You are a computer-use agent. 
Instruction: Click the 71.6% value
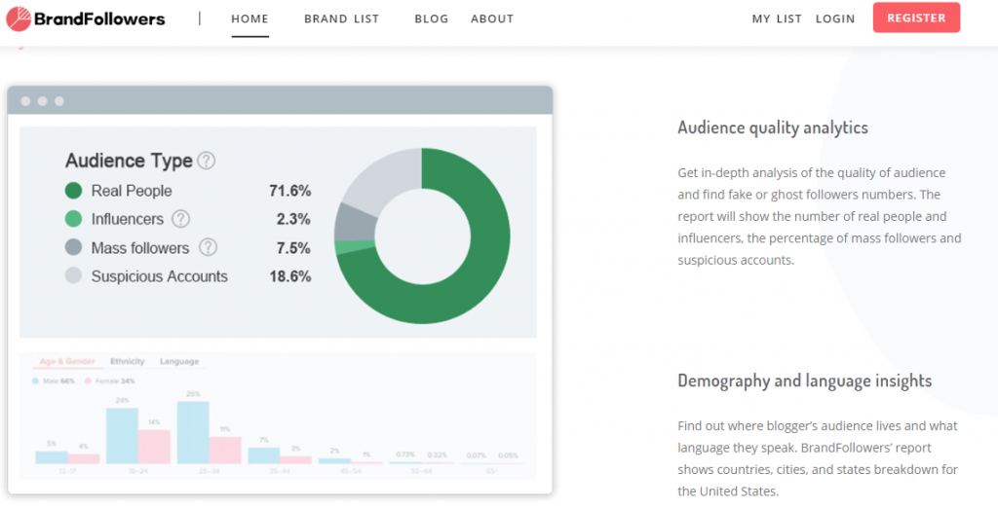pyautogui.click(x=290, y=191)
